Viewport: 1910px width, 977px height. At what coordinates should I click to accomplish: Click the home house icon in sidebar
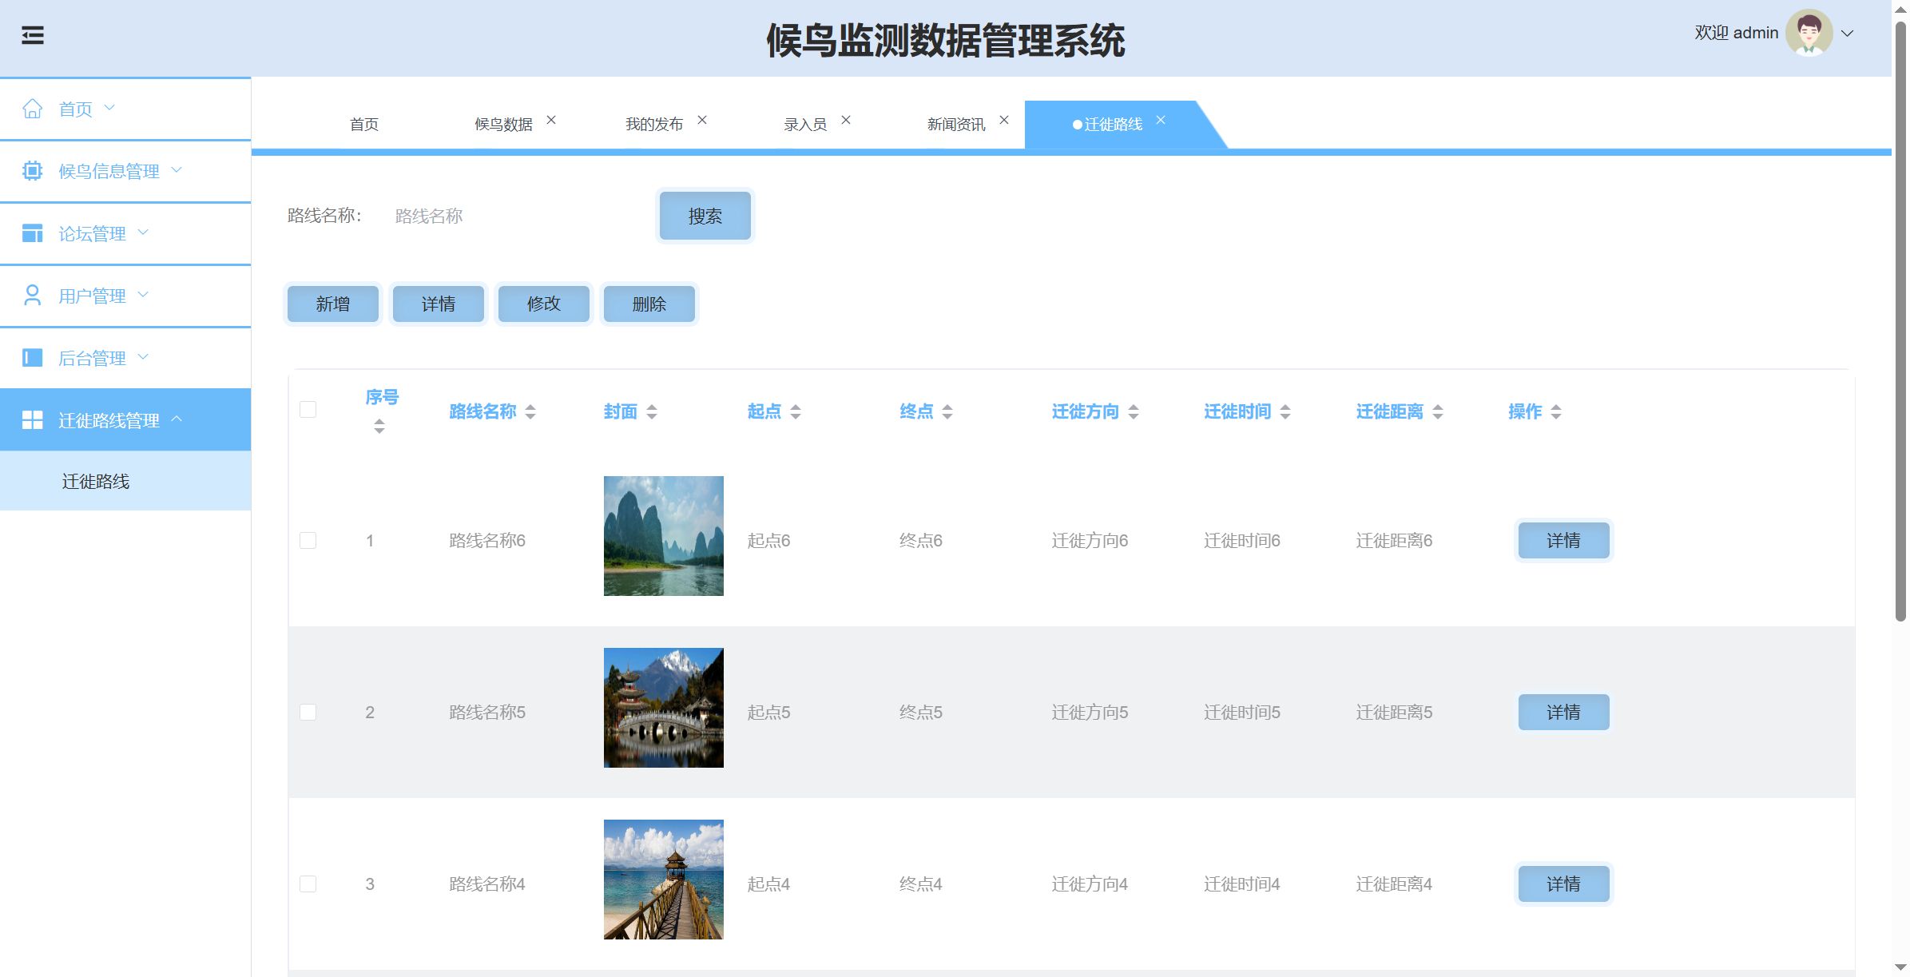[33, 109]
